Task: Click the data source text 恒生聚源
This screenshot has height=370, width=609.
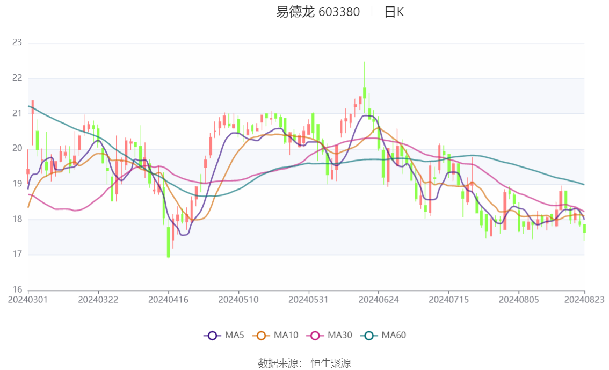Action: click(330, 364)
